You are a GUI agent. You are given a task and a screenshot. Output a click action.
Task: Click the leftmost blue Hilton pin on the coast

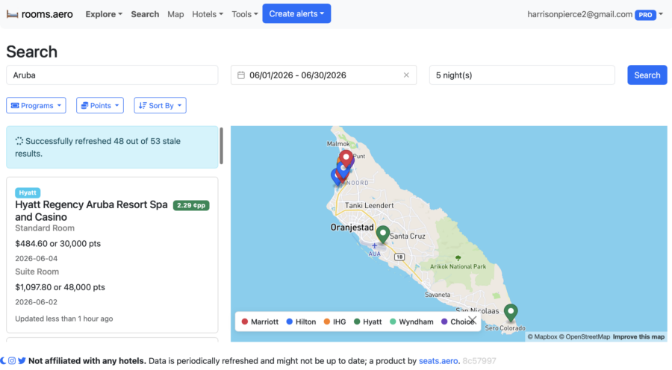pyautogui.click(x=336, y=177)
